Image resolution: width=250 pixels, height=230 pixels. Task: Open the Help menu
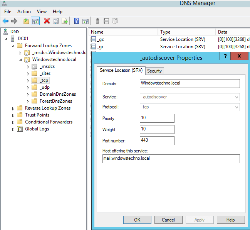57,12
